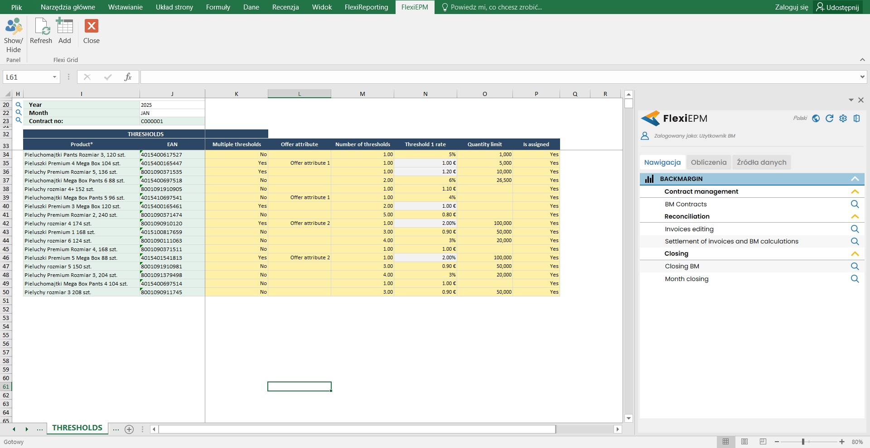The image size is (870, 448).
Task: Click the globe language icon in FlexiEPM panel
Action: (x=816, y=119)
